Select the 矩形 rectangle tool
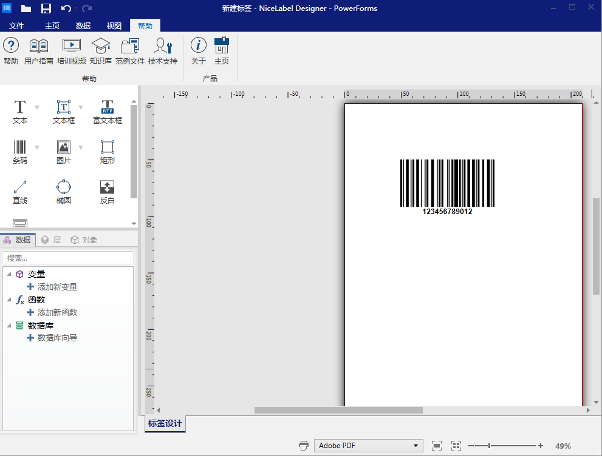 (108, 152)
